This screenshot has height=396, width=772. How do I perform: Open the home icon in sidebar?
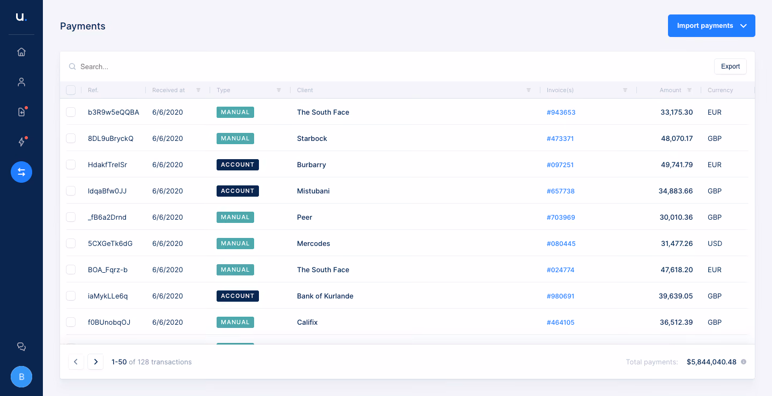pos(21,52)
